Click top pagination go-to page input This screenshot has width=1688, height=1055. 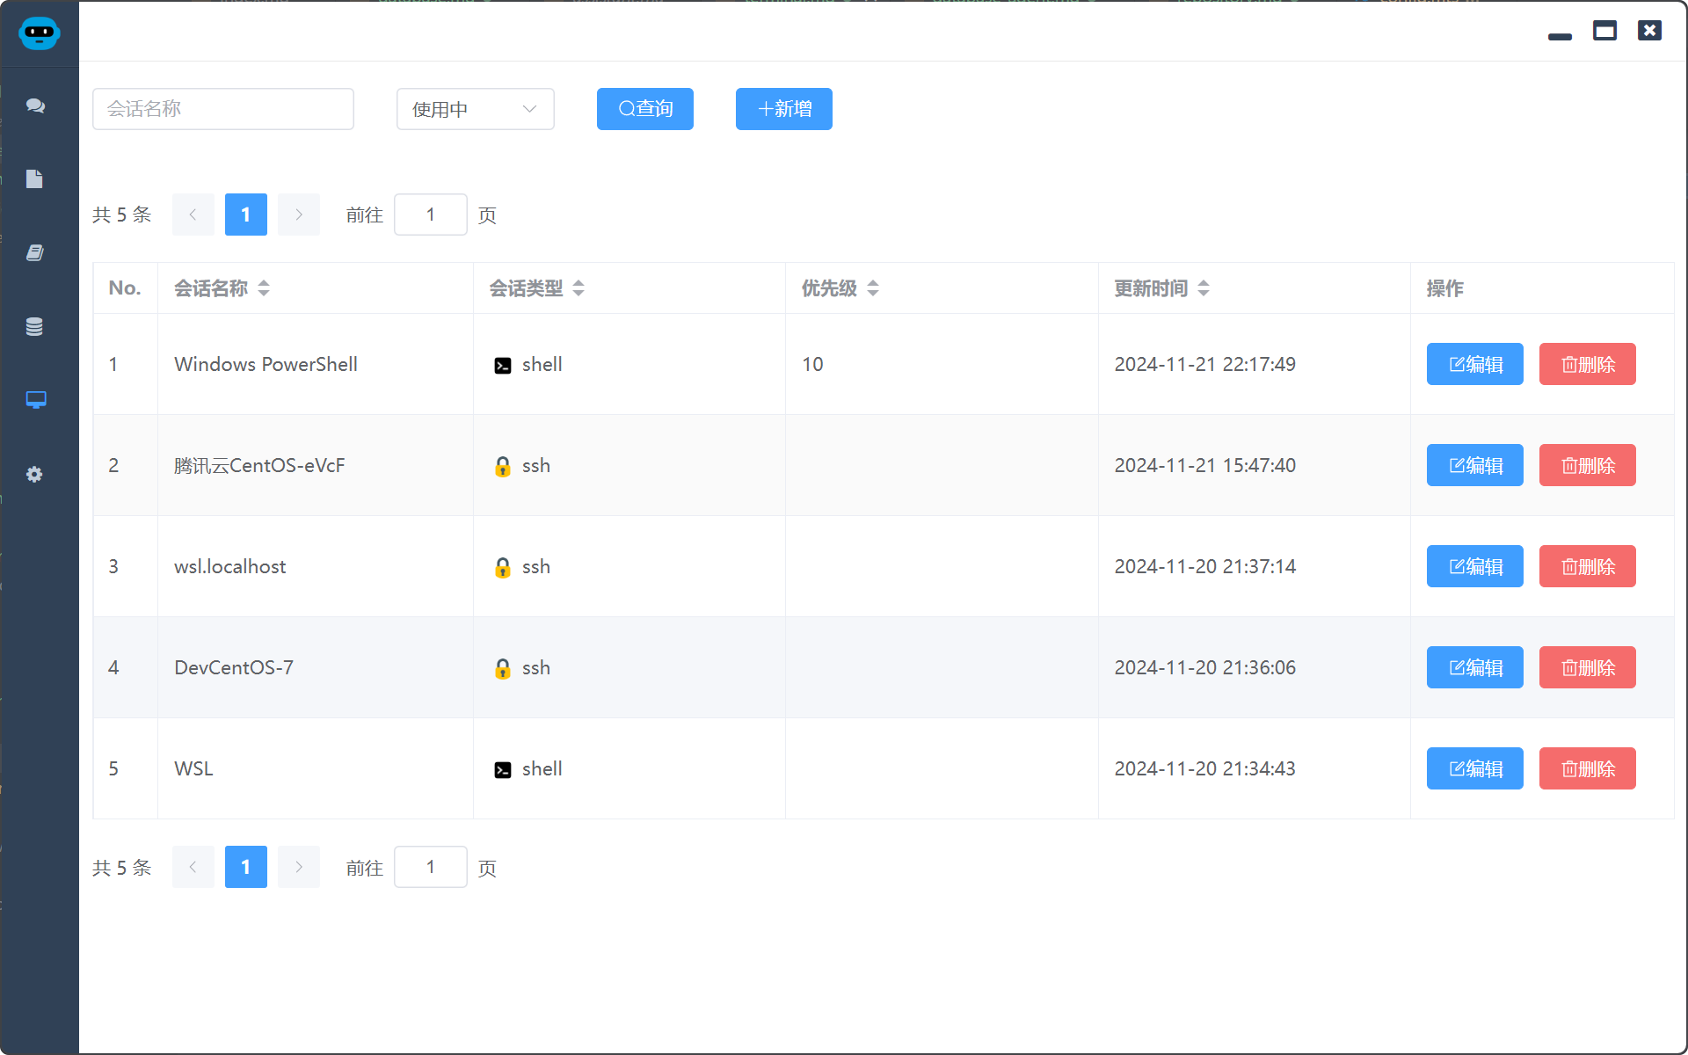(431, 215)
